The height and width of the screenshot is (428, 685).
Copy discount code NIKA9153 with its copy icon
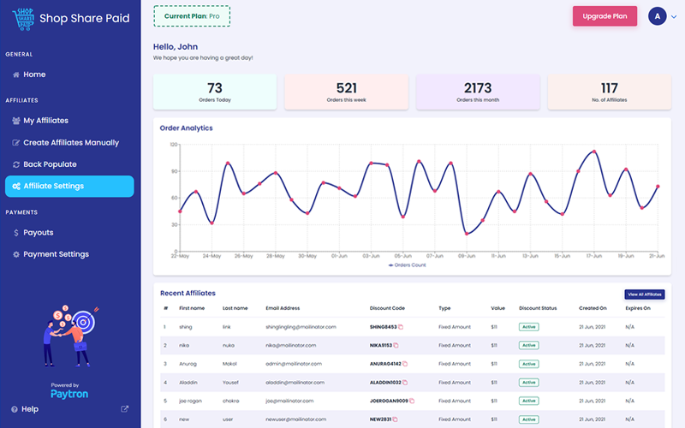396,346
